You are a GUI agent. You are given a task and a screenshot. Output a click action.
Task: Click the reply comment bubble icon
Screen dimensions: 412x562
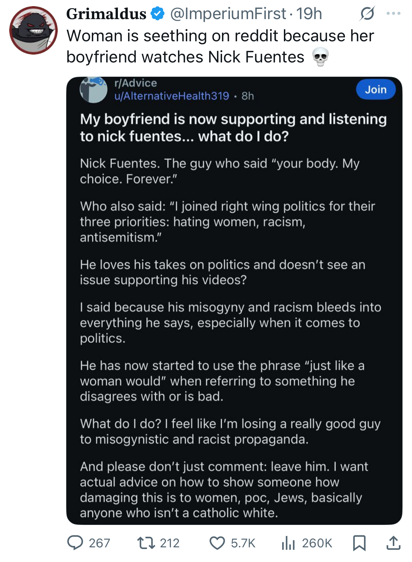click(75, 543)
